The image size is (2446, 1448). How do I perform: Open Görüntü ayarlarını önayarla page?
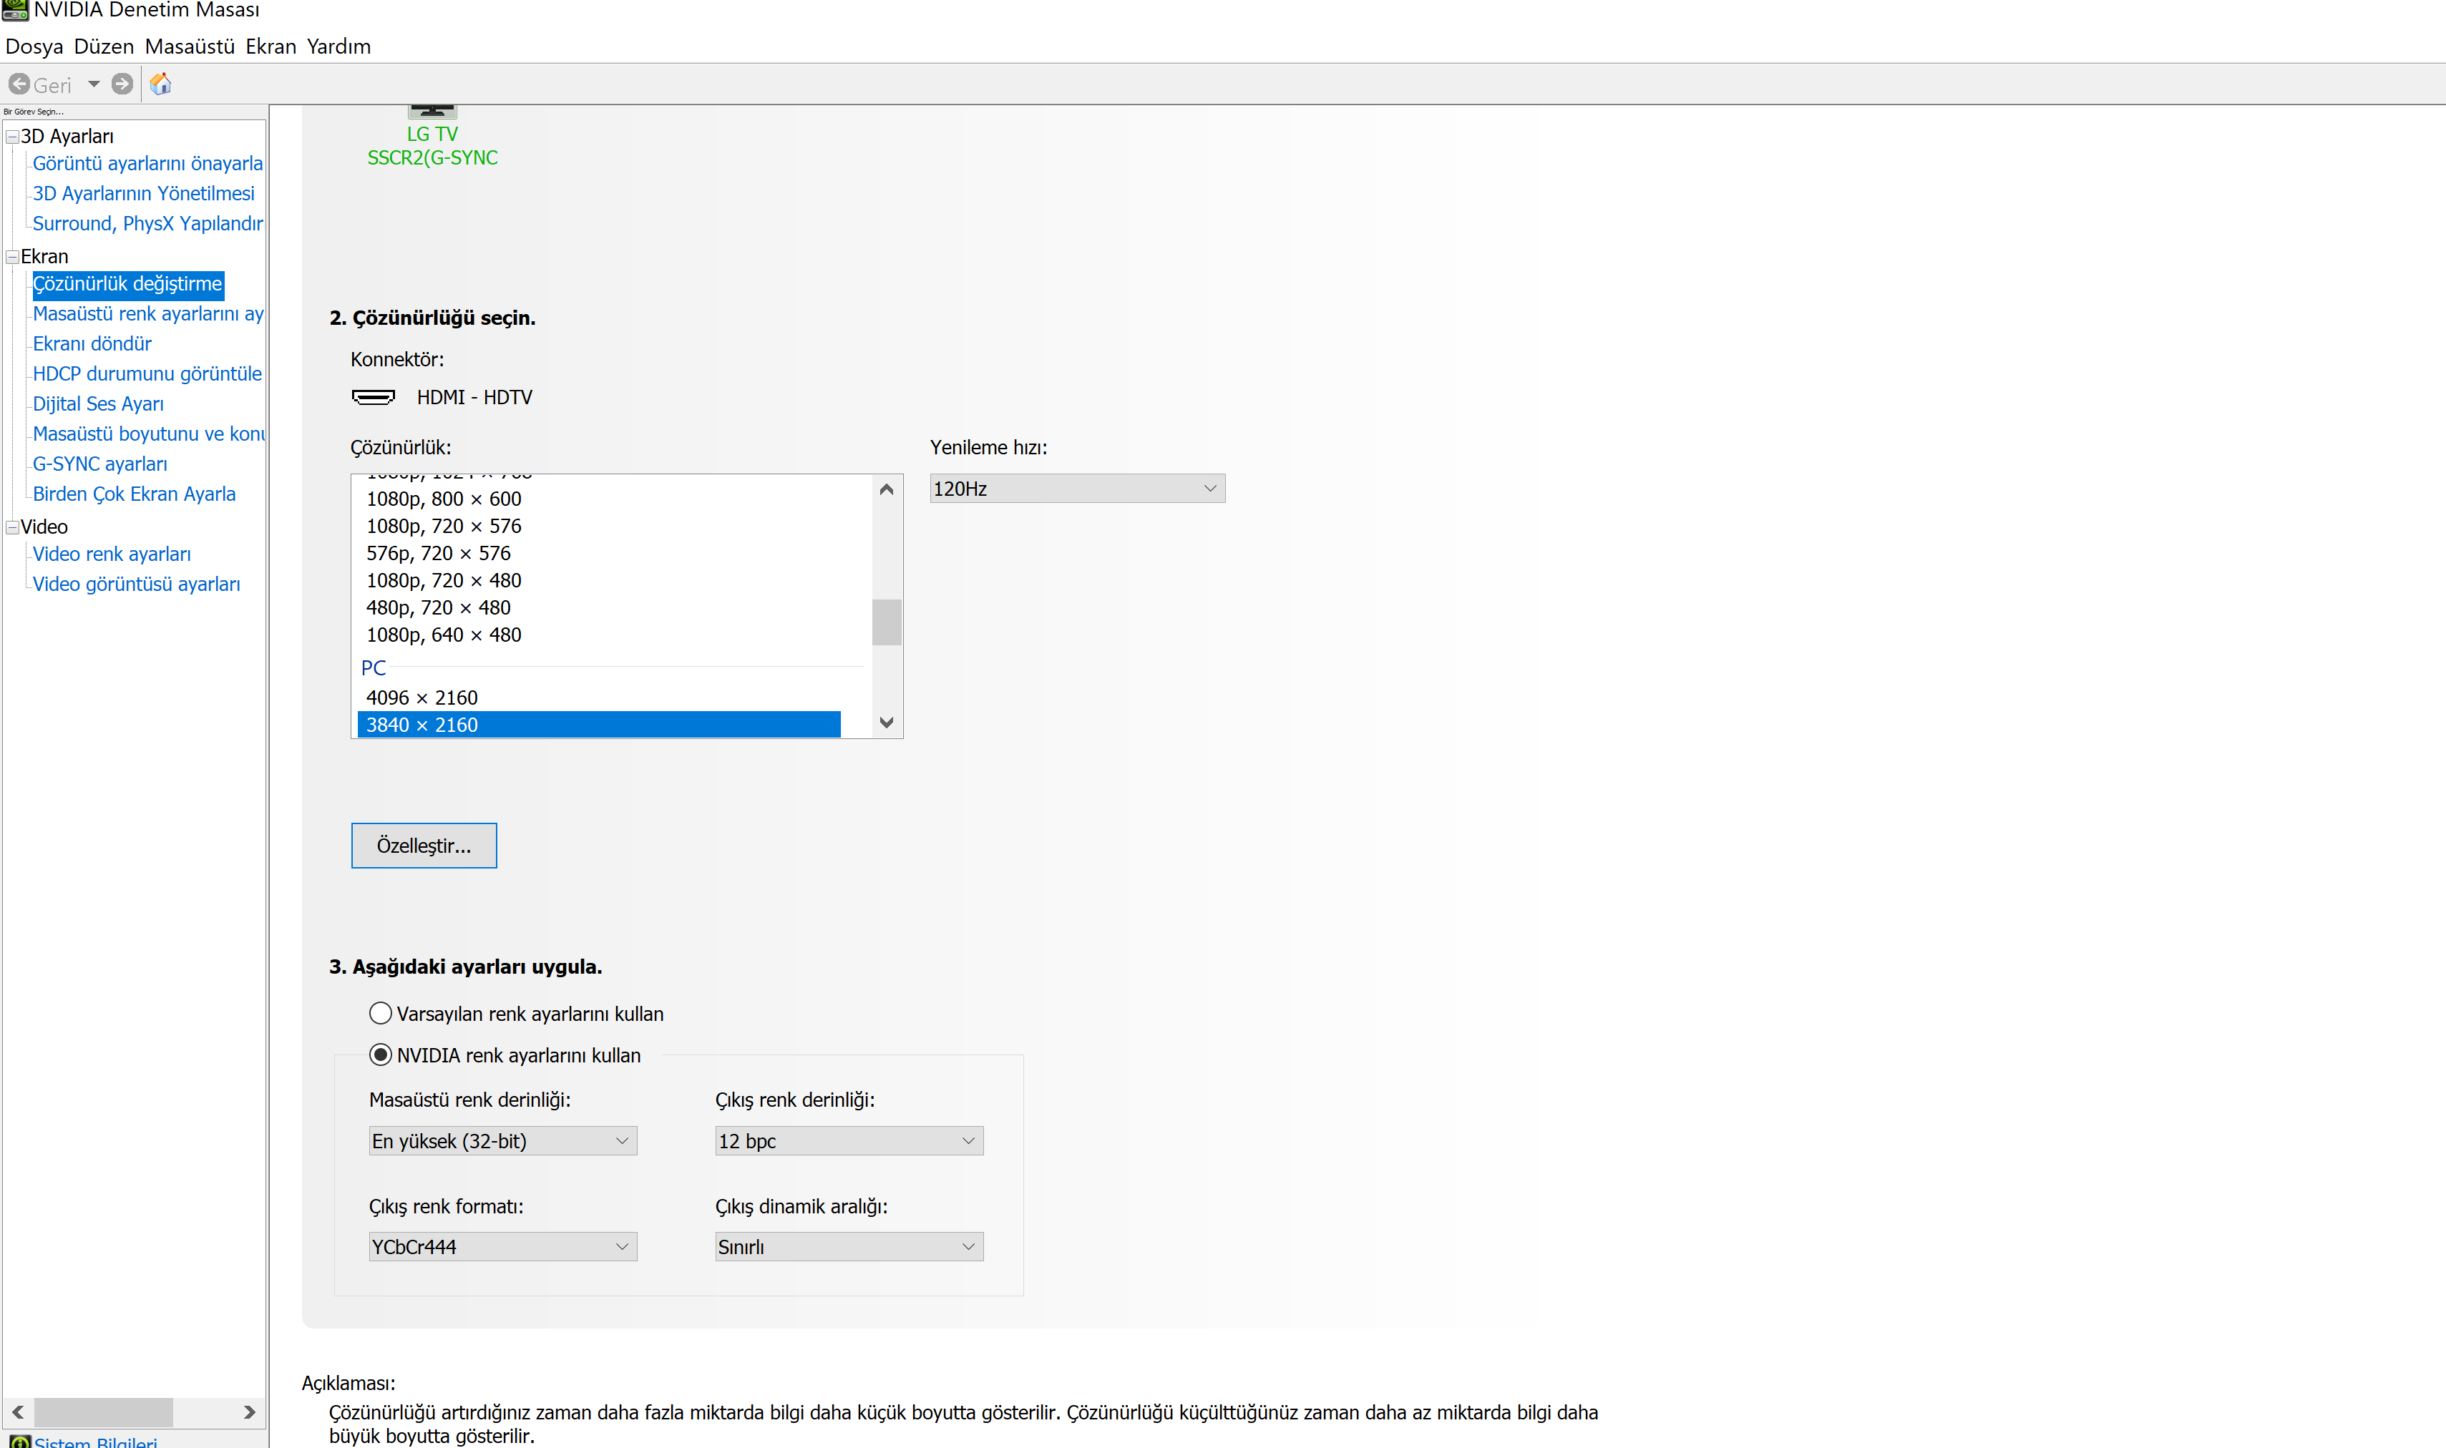pos(147,164)
